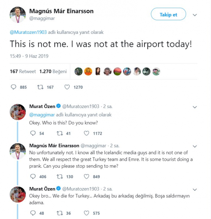Expand options for Murat Özen's first reply

pyautogui.click(x=194, y=107)
